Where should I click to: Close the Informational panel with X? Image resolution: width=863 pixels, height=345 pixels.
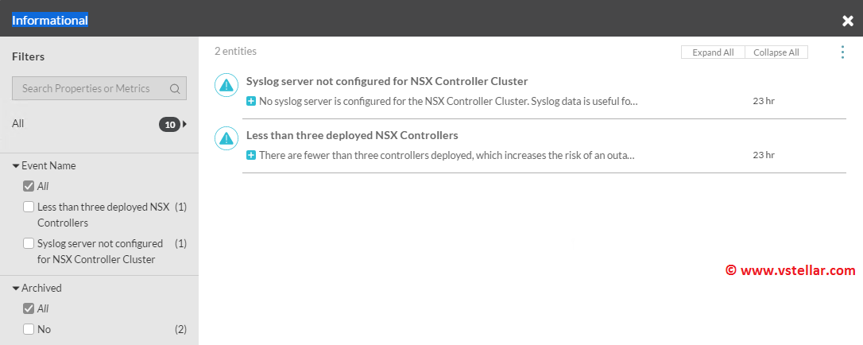click(x=848, y=21)
